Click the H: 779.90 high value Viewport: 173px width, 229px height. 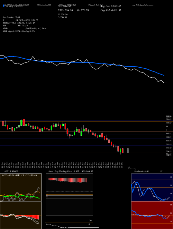[x=63, y=15]
